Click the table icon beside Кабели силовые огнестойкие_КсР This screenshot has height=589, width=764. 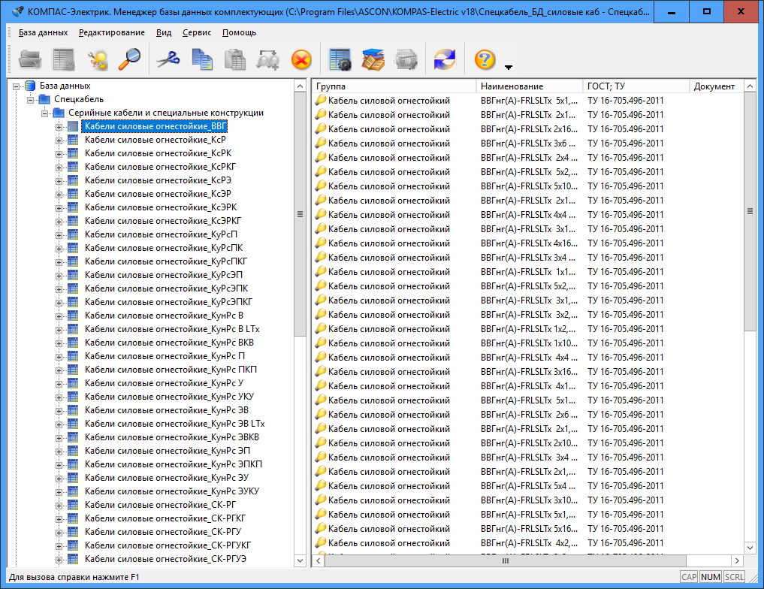tap(73, 140)
